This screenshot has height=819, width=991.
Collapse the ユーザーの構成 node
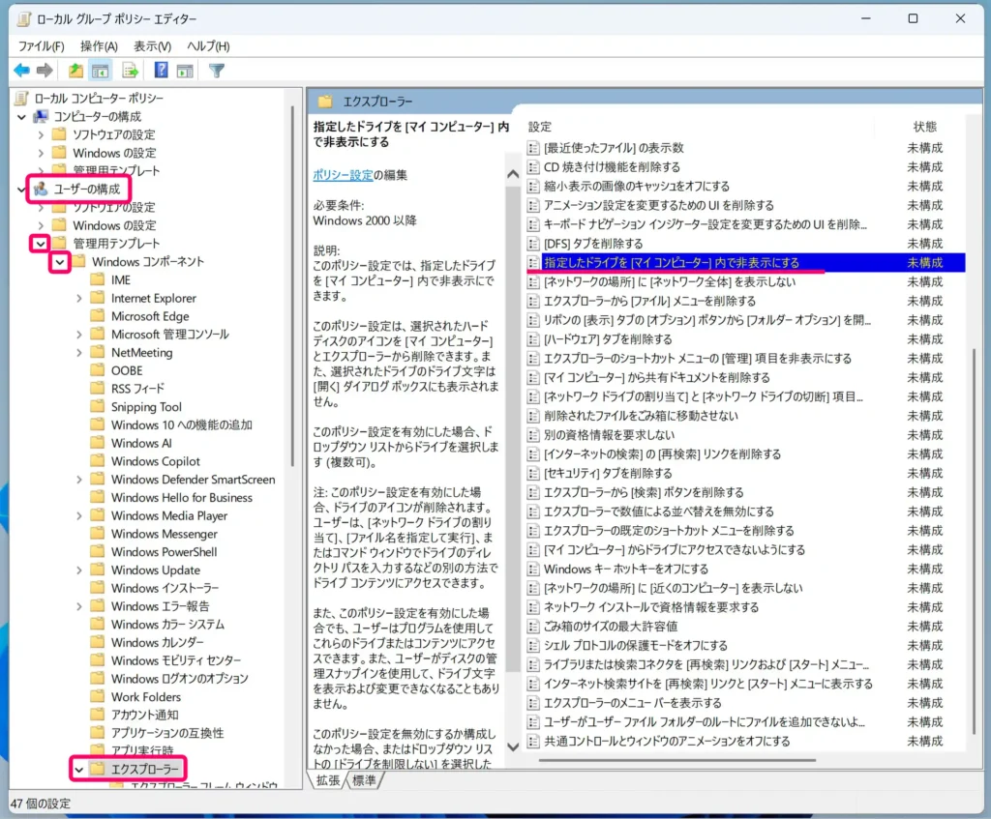coord(22,190)
